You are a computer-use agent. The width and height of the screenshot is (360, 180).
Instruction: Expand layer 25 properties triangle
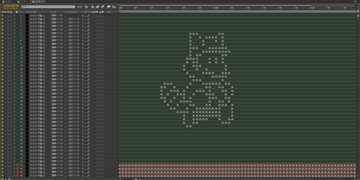[14, 101]
